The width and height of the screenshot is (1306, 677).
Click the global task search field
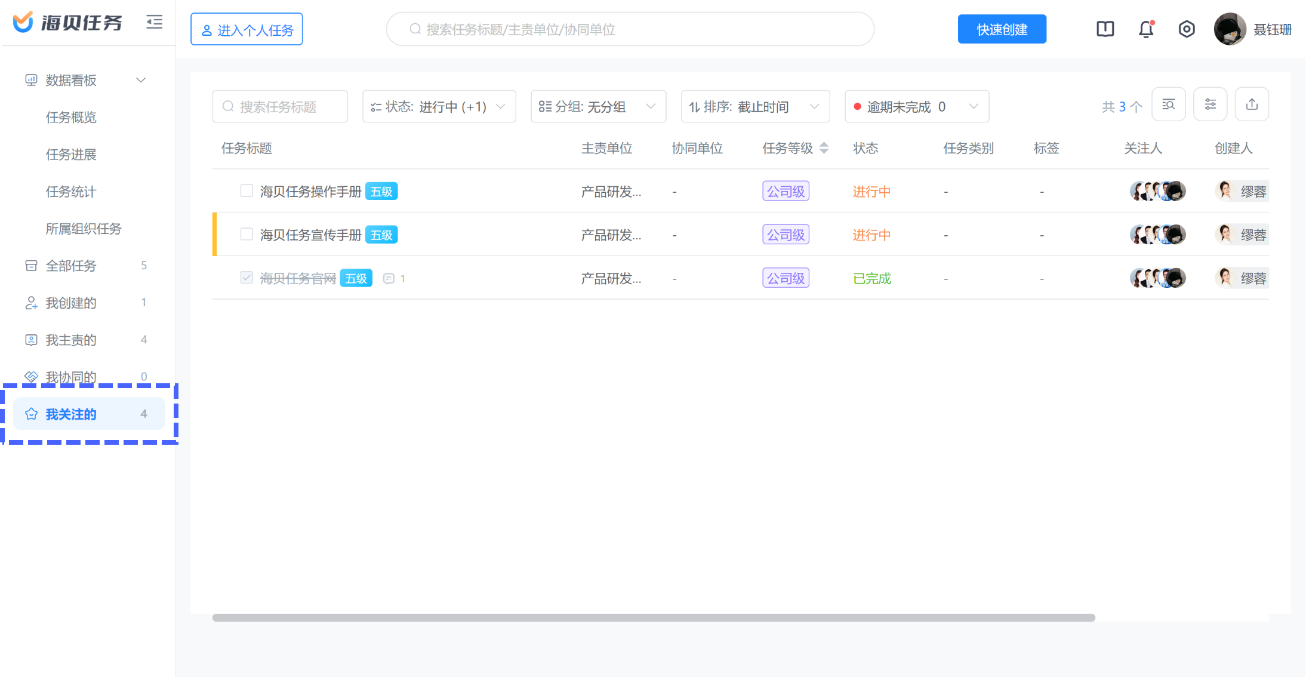630,29
